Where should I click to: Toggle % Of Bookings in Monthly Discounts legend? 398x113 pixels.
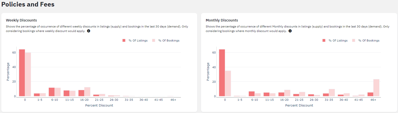[366, 40]
